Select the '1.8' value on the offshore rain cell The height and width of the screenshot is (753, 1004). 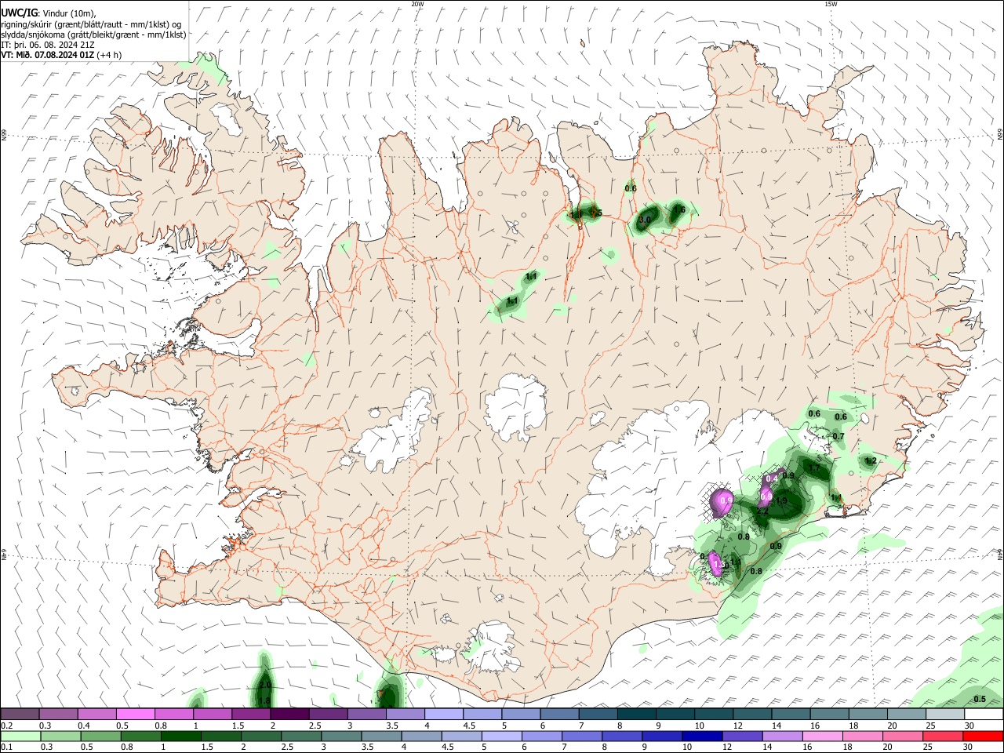pyautogui.click(x=265, y=700)
